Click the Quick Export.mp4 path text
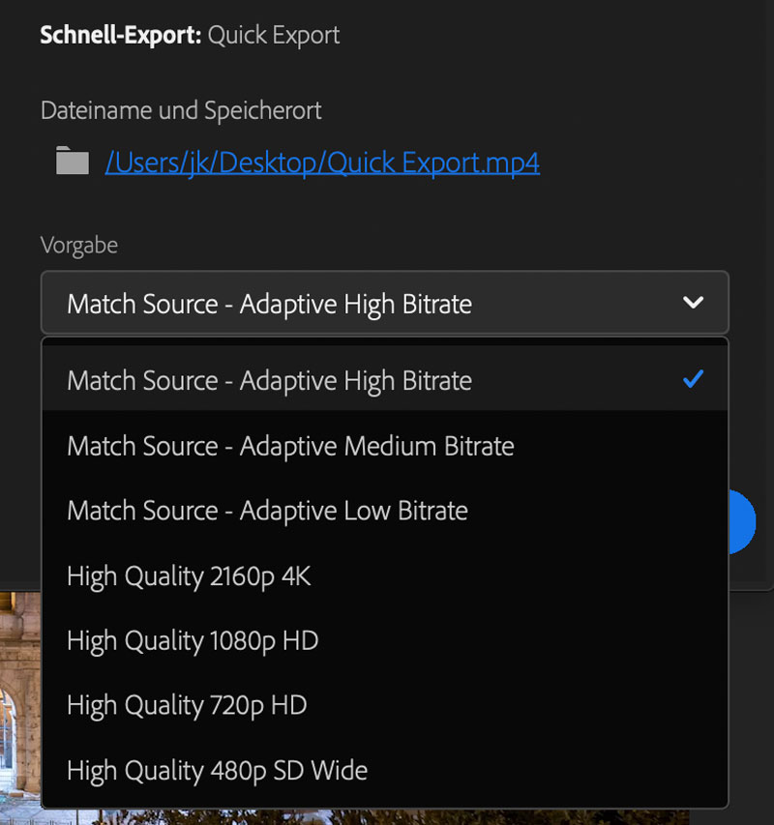The width and height of the screenshot is (774, 825). [321, 162]
